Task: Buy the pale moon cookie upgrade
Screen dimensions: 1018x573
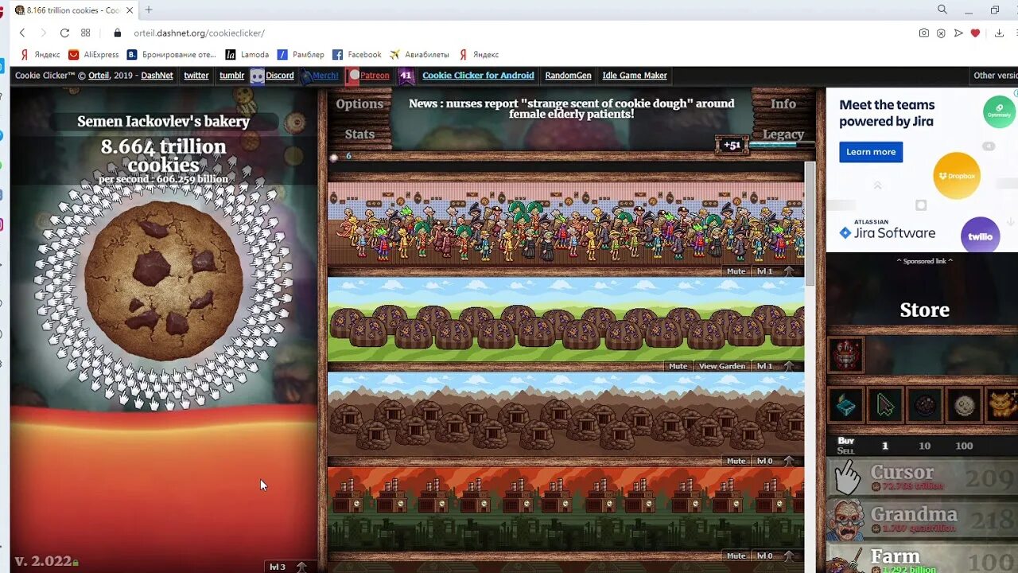Action: pyautogui.click(x=964, y=405)
